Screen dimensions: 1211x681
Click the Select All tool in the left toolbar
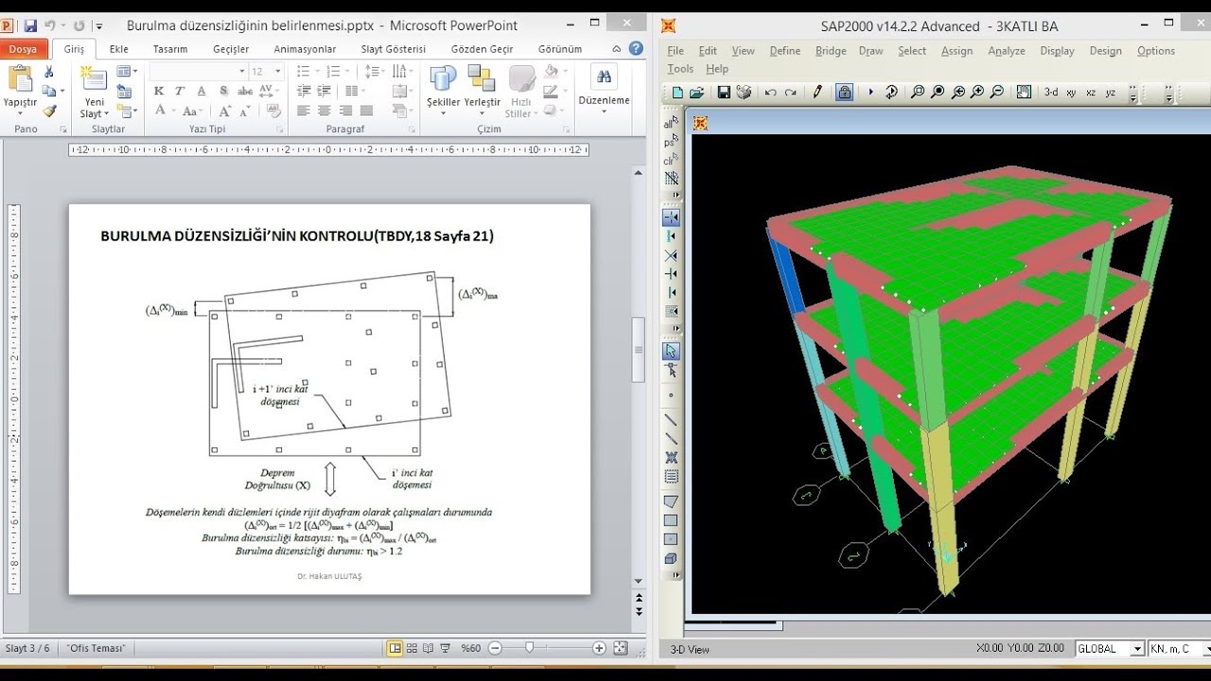pos(671,123)
